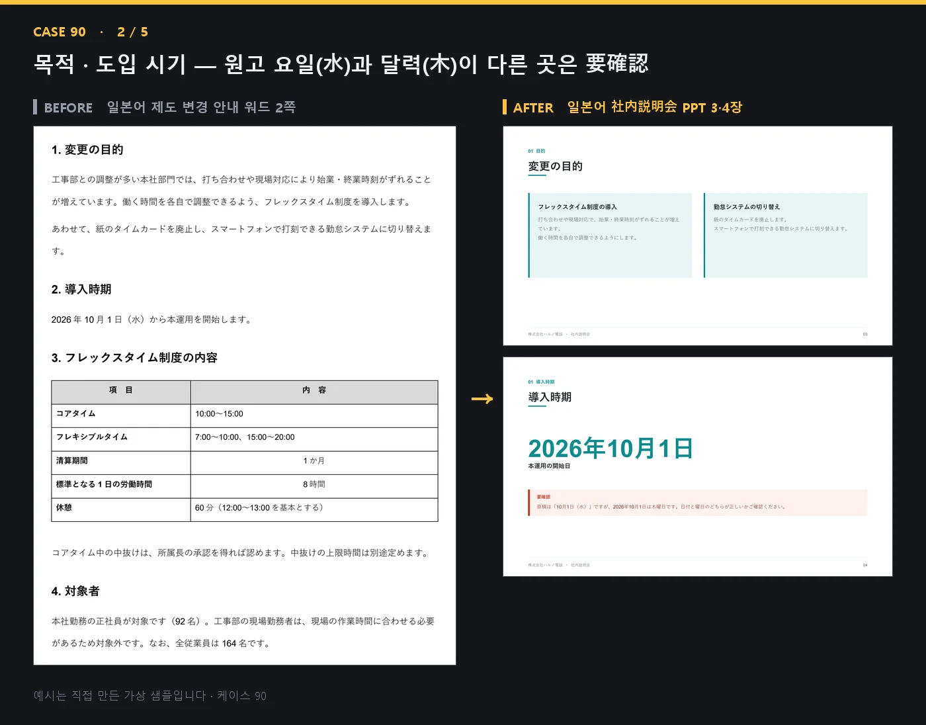
Task: Click the "일본어 제도 변경 안내 워드 2쪽" caption
Action: point(201,107)
